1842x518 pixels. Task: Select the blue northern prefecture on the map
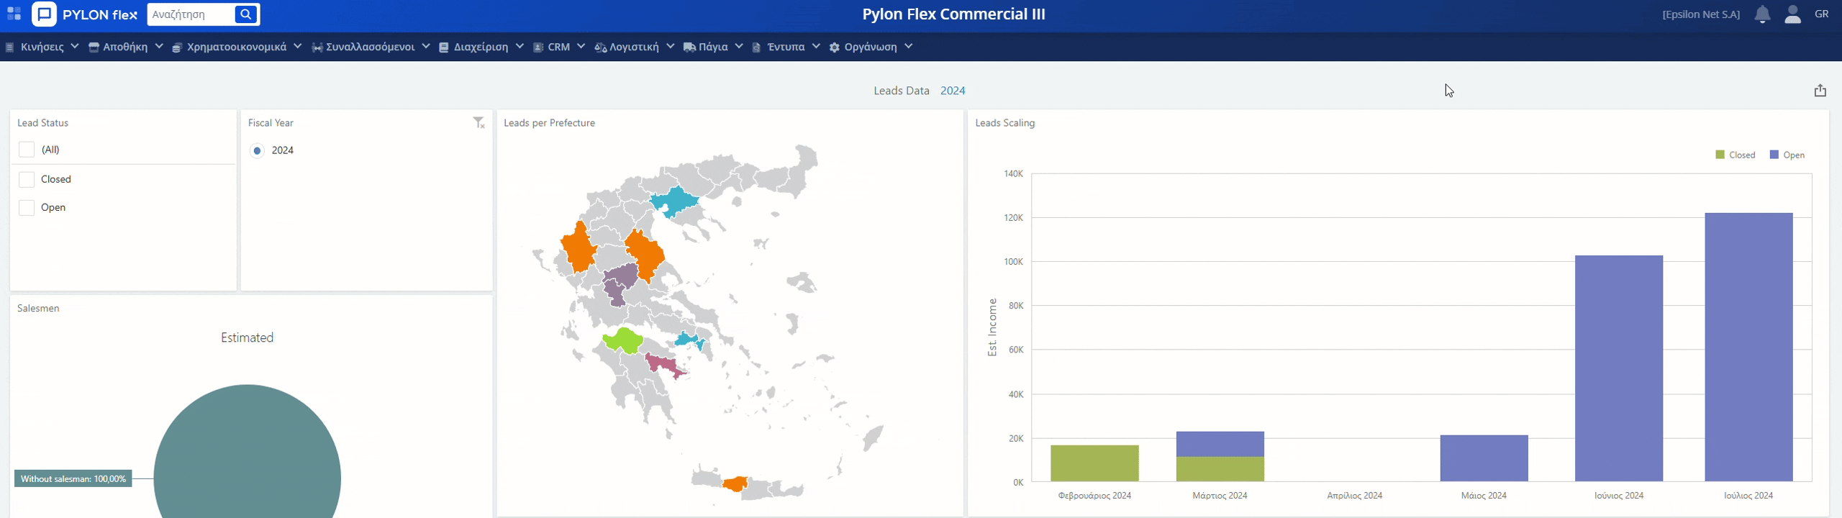click(x=674, y=201)
